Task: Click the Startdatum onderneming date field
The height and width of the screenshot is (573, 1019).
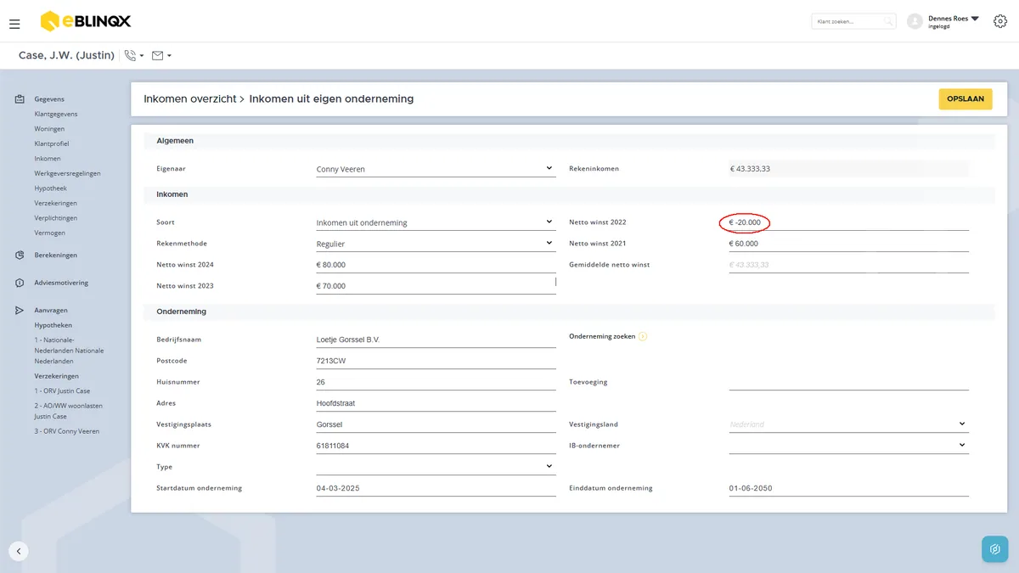Action: (x=436, y=488)
